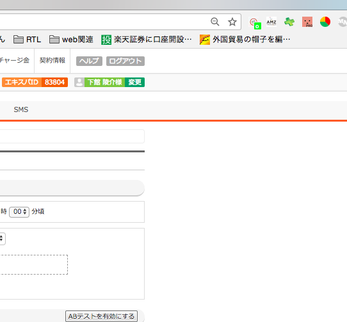Open the 楽天証券 bookmark
The image size is (347, 322).
146,40
